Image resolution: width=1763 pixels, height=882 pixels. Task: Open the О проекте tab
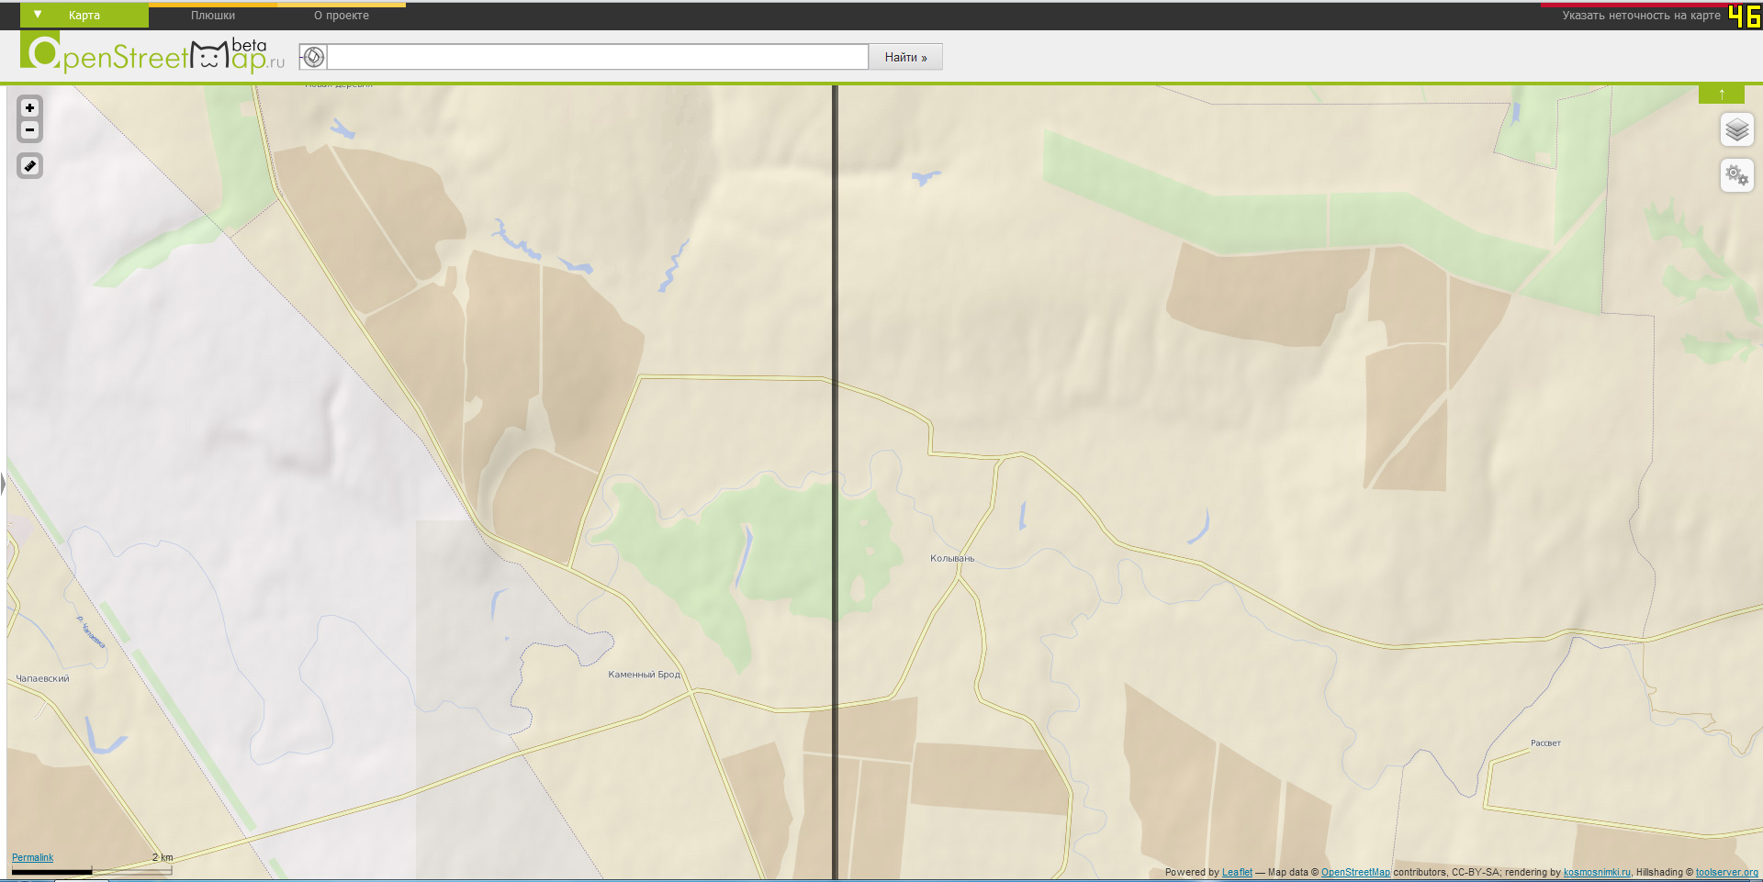click(x=342, y=16)
